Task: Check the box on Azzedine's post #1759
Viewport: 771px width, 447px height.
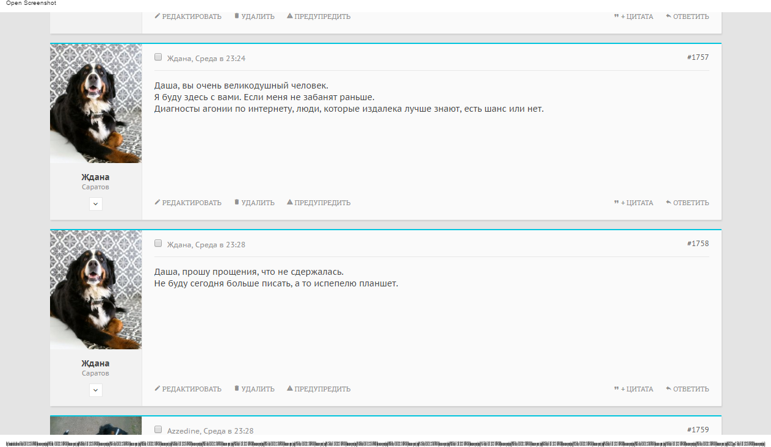Action: [x=158, y=430]
